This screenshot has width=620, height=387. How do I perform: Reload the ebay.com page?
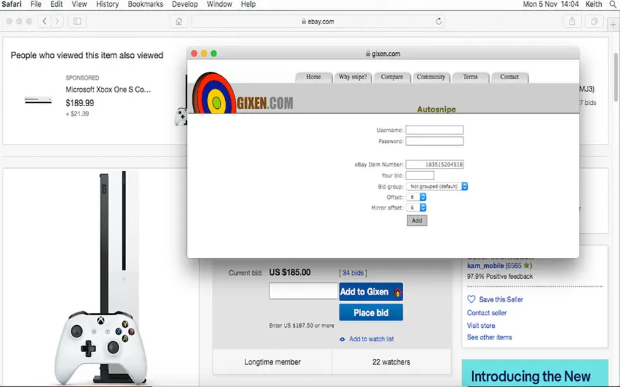[438, 21]
